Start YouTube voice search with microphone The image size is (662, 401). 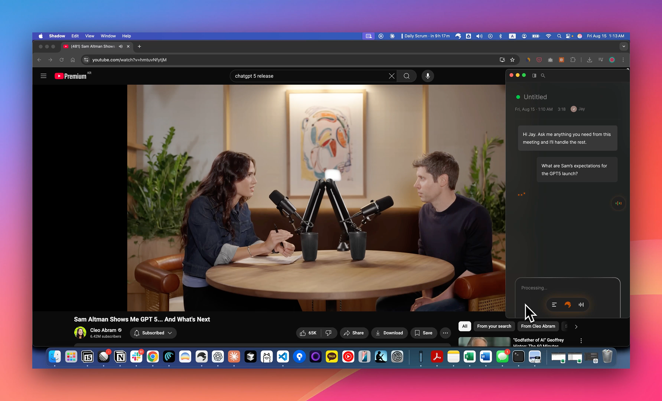(x=428, y=76)
